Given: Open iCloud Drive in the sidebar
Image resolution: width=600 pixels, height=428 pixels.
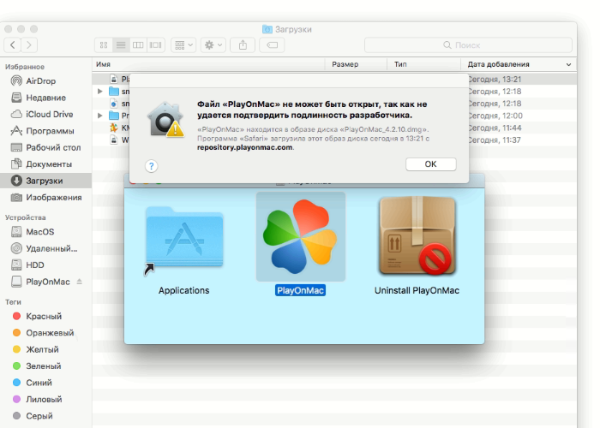Looking at the screenshot, I should pos(46,114).
